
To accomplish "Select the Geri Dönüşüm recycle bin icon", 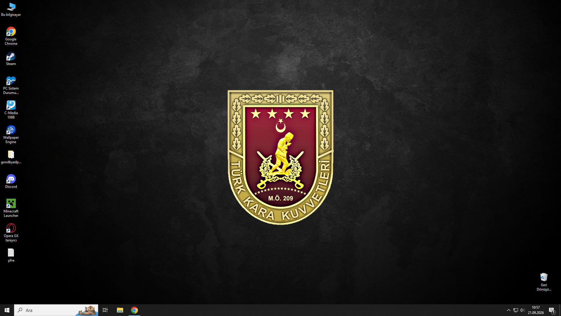I will pyautogui.click(x=544, y=282).
